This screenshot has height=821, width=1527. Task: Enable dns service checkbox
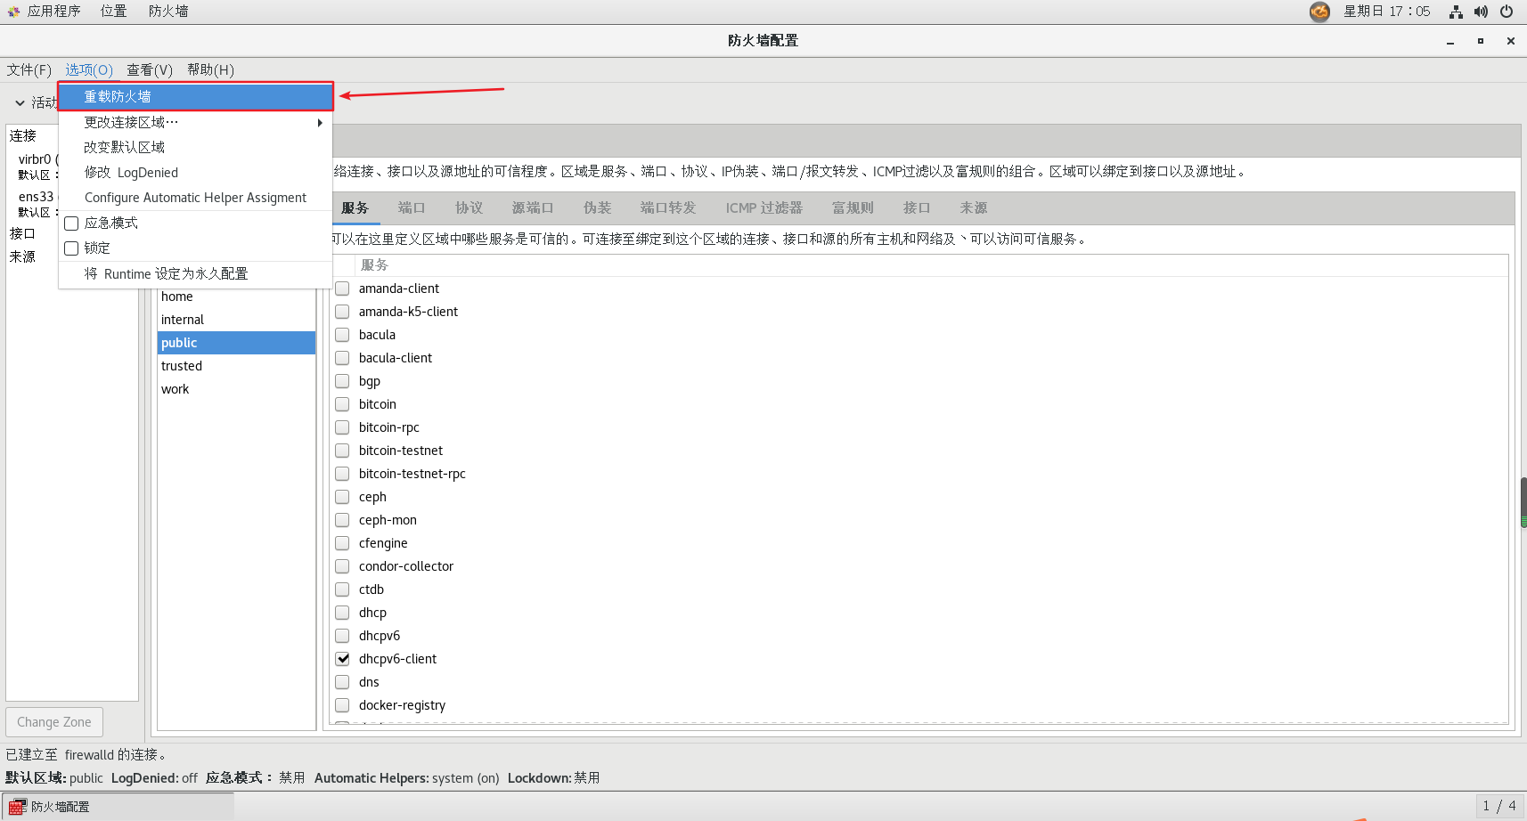tap(342, 682)
